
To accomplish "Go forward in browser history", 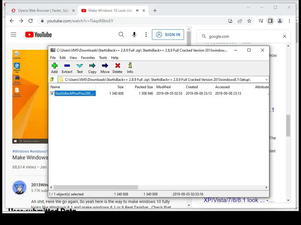I will [x=21, y=21].
